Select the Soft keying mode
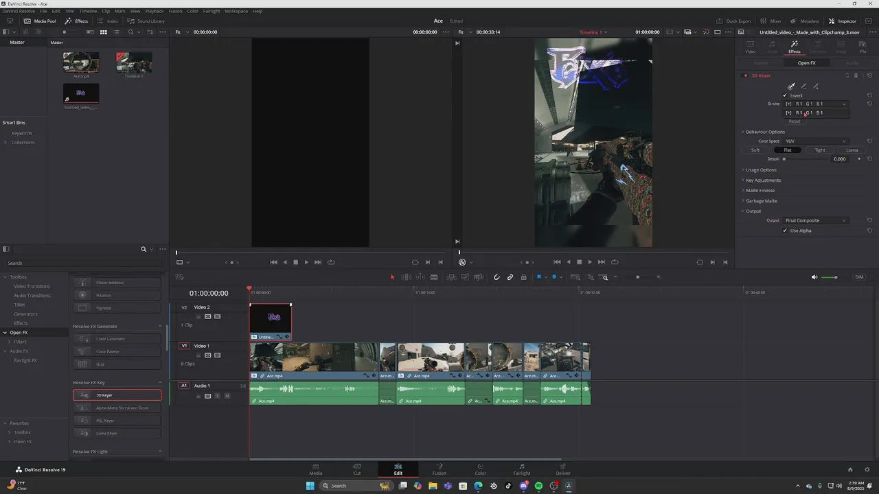This screenshot has height=494, width=879. tap(755, 150)
